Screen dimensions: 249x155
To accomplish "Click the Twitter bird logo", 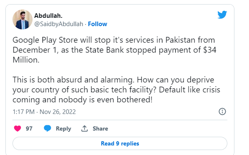I will [222, 15].
